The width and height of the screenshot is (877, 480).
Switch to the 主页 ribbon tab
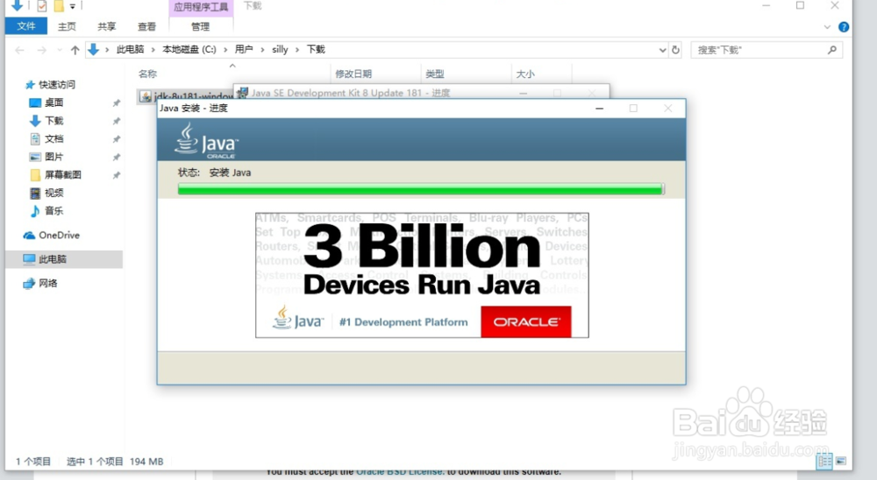67,26
